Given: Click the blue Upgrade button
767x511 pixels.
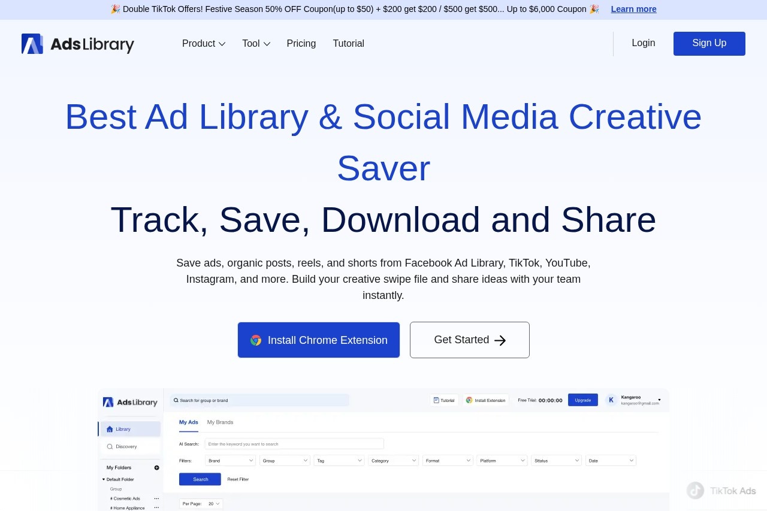Looking at the screenshot, I should (583, 400).
